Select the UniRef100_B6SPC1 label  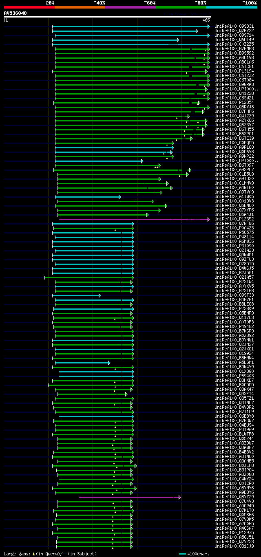tap(234, 134)
